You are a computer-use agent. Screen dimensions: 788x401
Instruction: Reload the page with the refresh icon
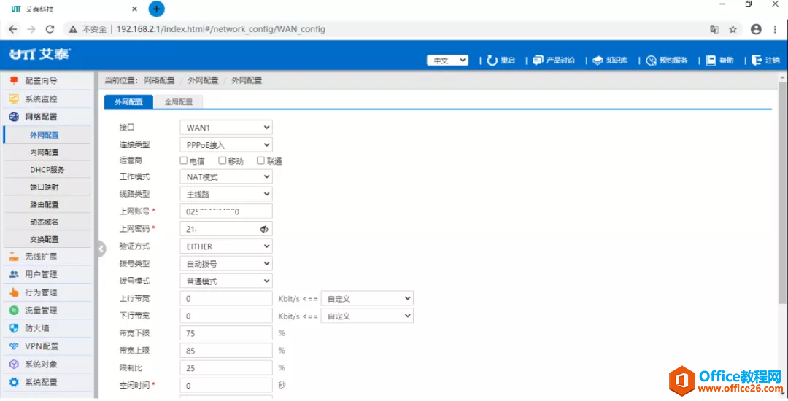pos(50,29)
